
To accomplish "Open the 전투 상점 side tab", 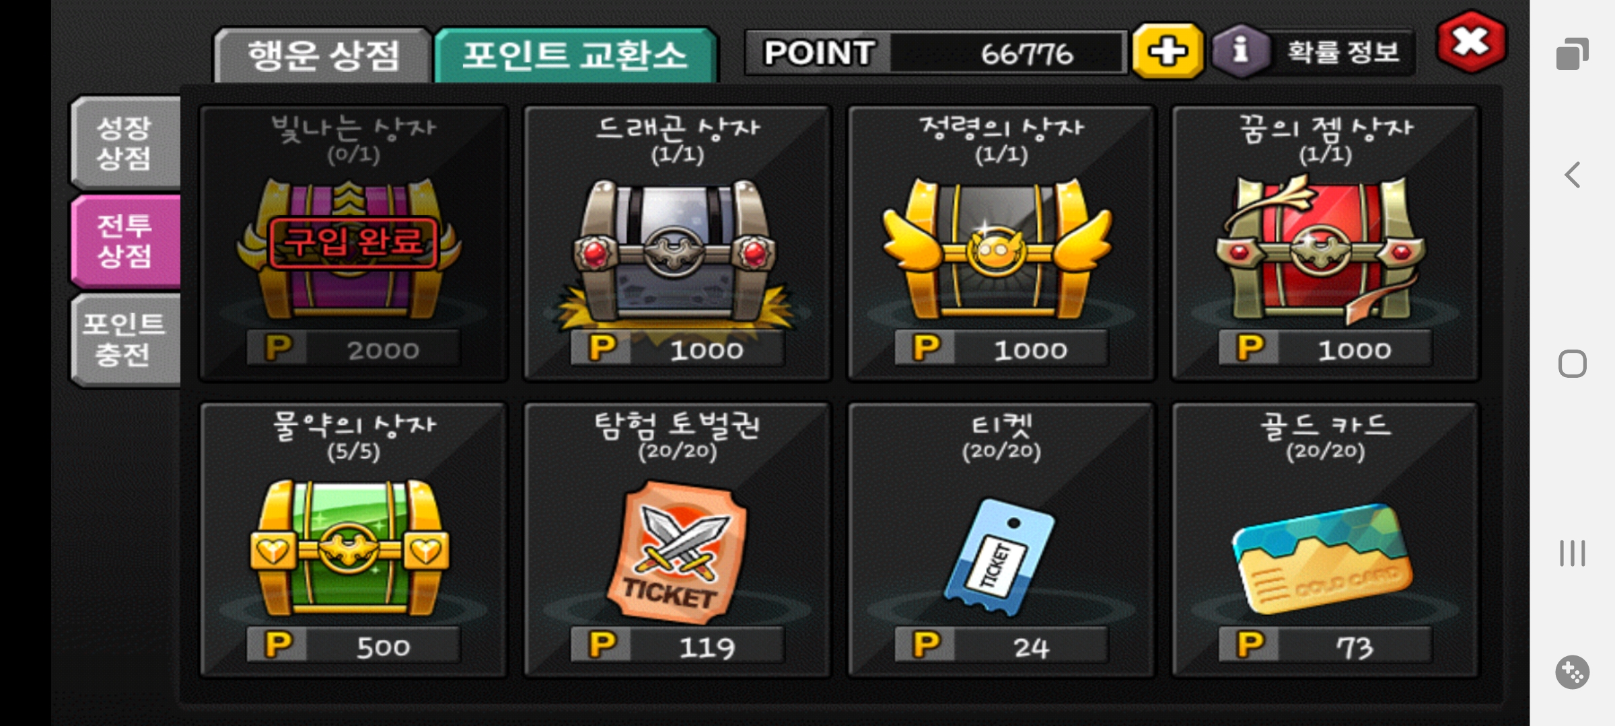I will click(125, 241).
